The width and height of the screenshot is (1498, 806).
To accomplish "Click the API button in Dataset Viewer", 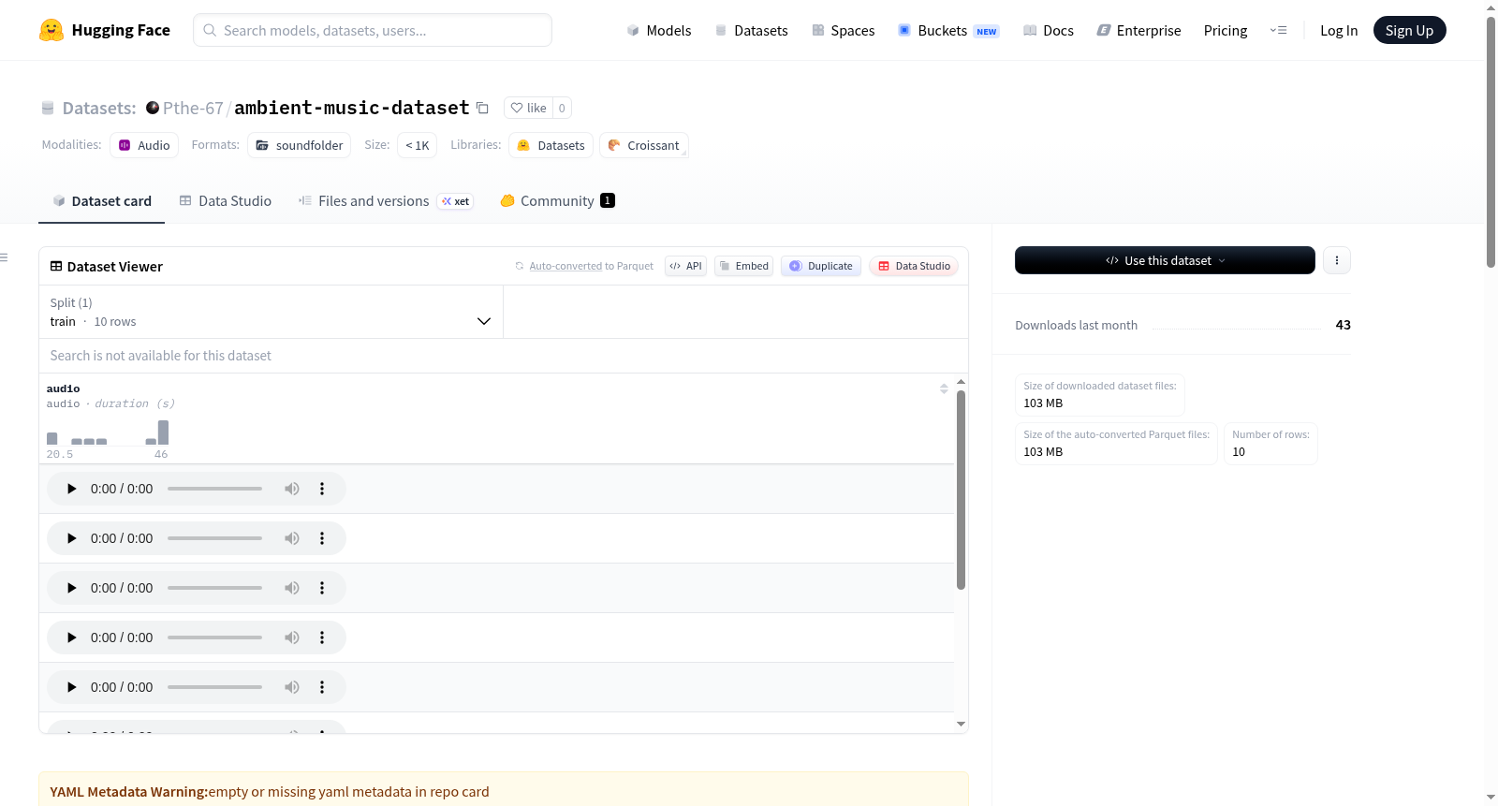I will [x=685, y=266].
